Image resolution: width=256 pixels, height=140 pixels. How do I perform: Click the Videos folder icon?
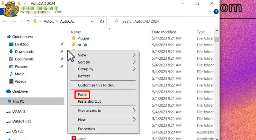(11, 82)
